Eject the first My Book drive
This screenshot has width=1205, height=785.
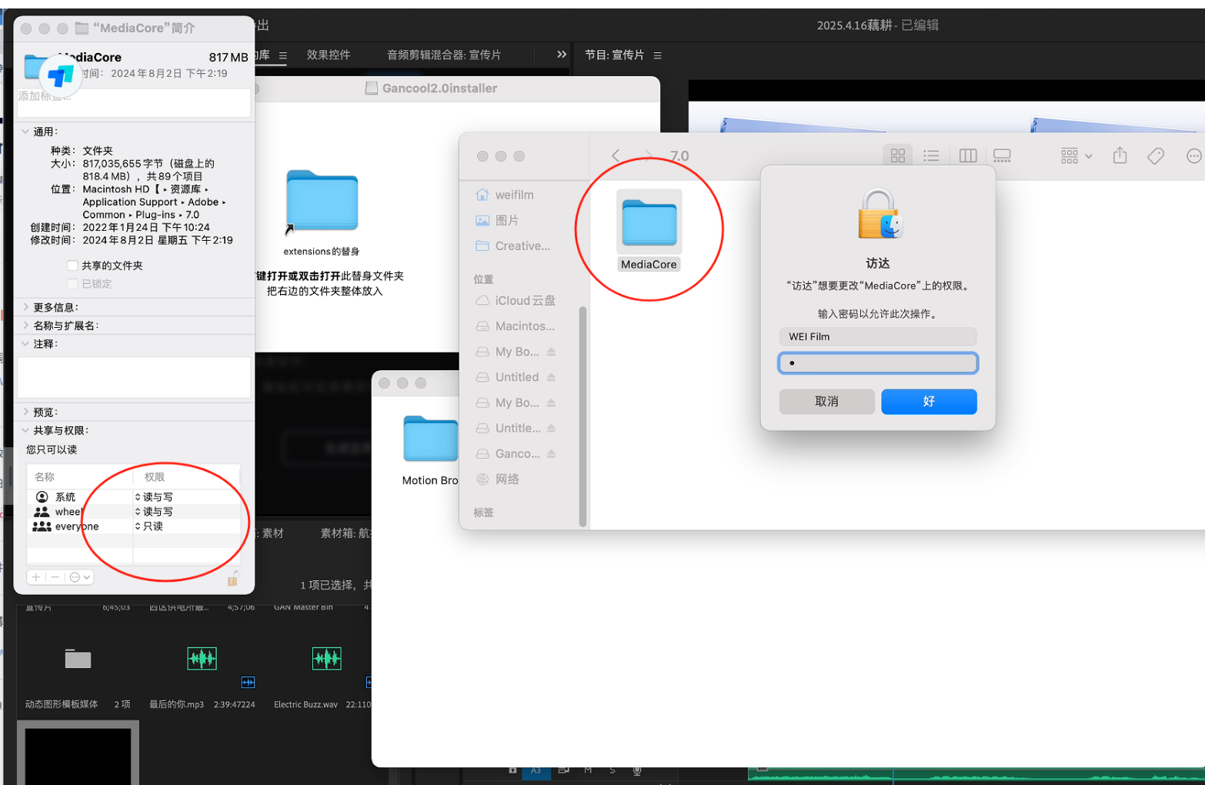(x=551, y=352)
